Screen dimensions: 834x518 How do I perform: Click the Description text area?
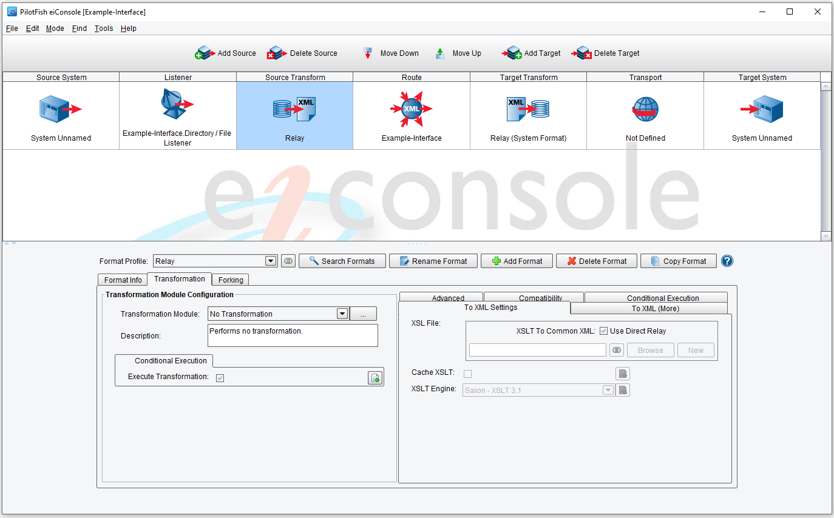click(293, 335)
